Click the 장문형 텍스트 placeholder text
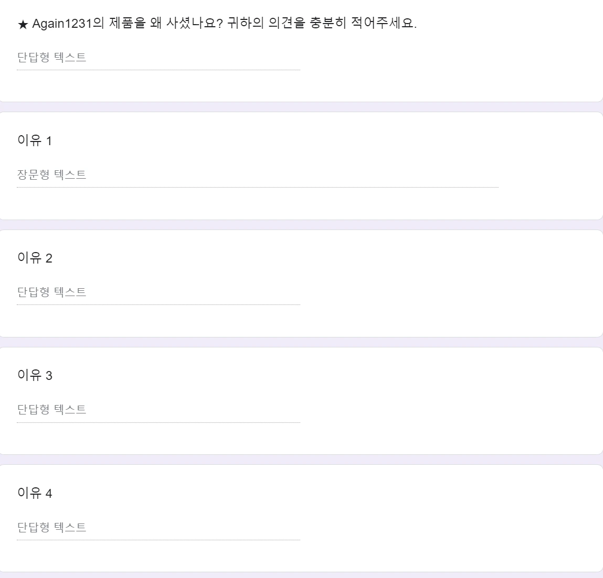Screen dimensions: 603x578 tap(52, 174)
